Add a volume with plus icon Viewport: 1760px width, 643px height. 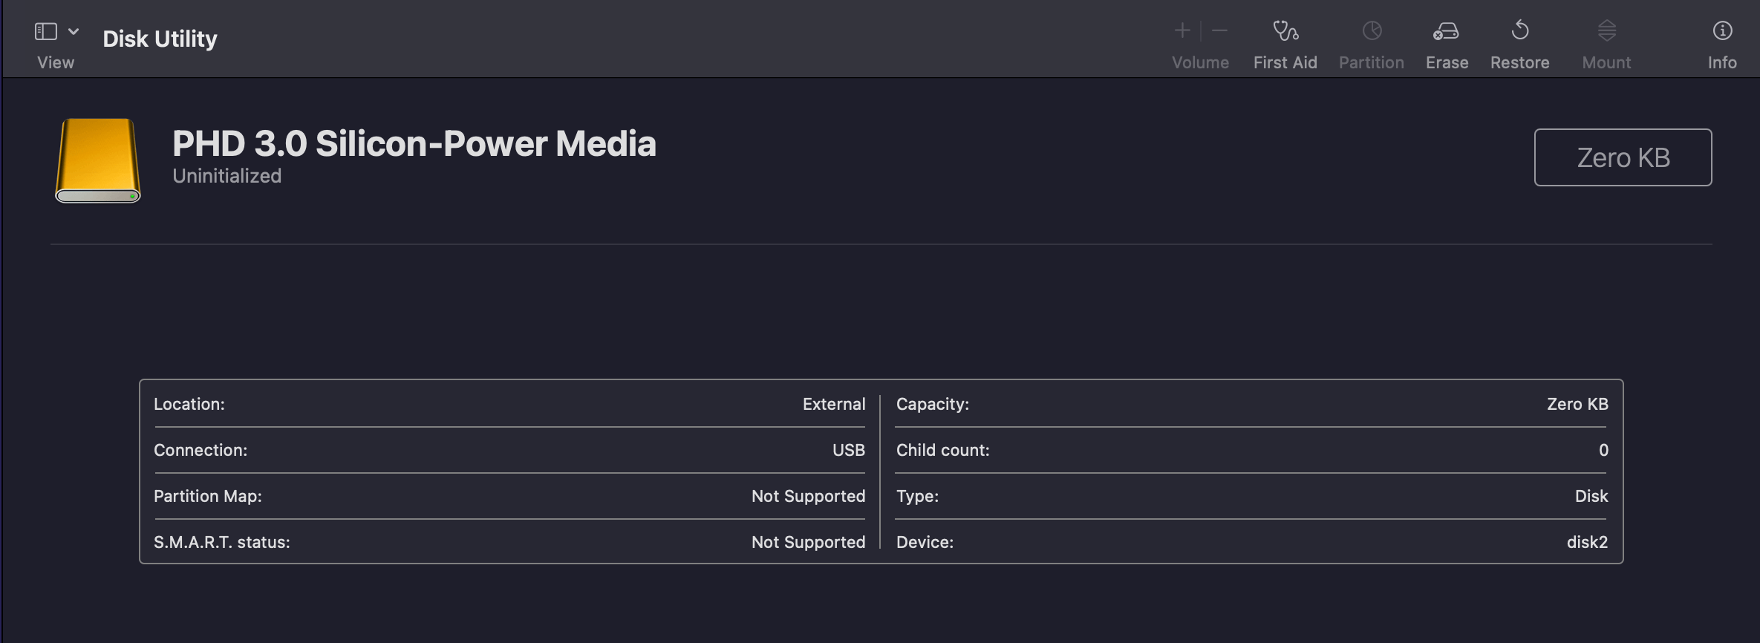click(x=1182, y=30)
